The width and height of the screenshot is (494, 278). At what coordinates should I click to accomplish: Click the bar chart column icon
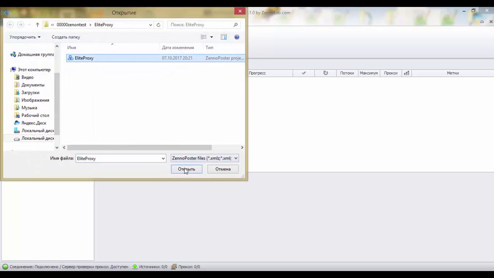click(406, 73)
